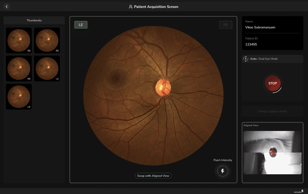
Task: Toggle the RE eye selector
Action: tap(226, 25)
